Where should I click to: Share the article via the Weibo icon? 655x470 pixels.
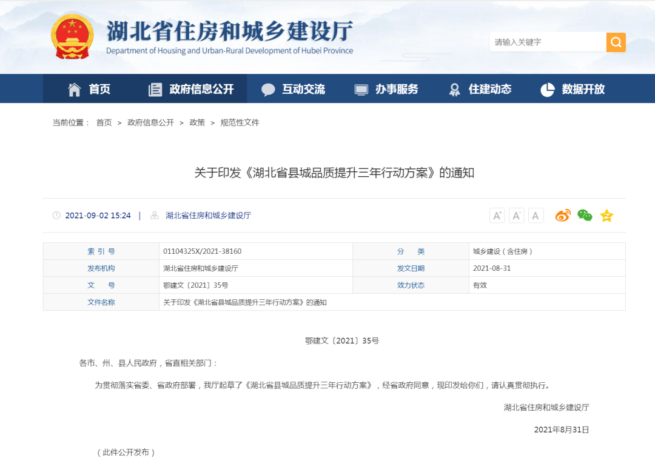[x=563, y=215]
